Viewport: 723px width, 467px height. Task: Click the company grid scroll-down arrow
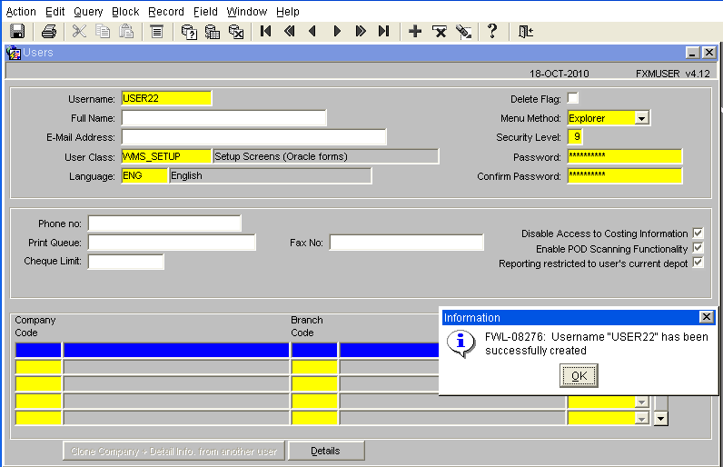660,419
